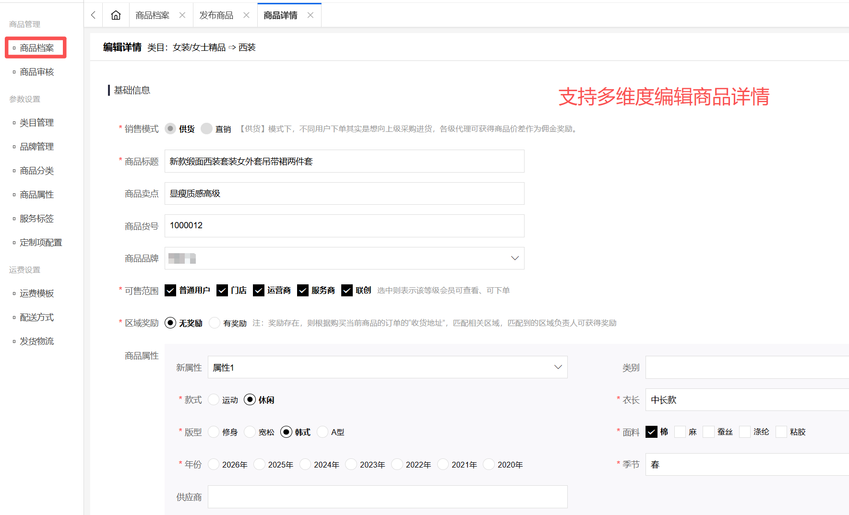The image size is (849, 515).
Task: Select the 有奖励 regional reward option
Action: tap(215, 323)
